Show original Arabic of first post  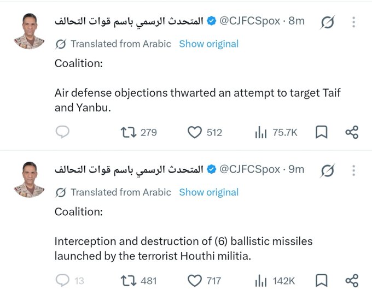[x=209, y=44]
